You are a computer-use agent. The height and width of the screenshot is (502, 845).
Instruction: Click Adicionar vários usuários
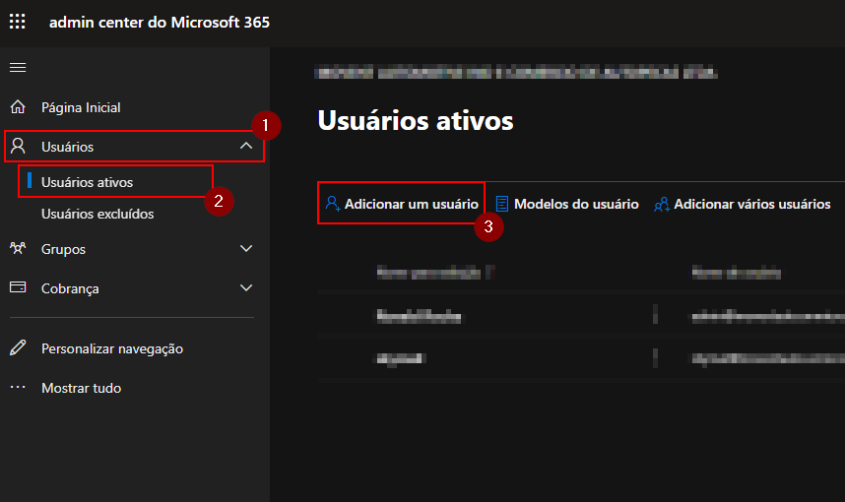[x=742, y=204]
